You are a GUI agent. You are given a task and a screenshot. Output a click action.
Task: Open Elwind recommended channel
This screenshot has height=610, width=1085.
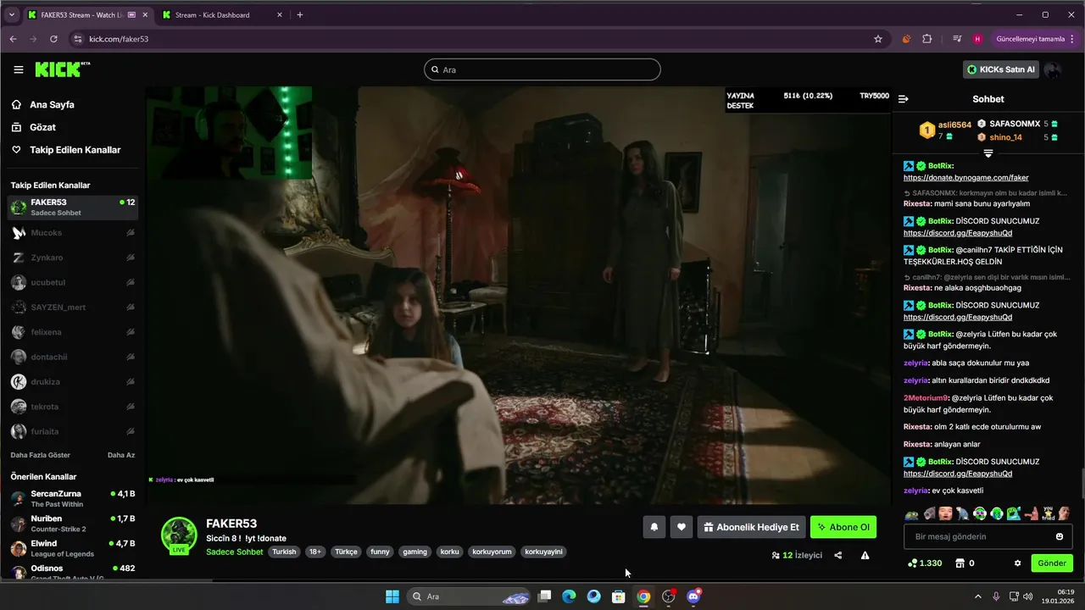(72, 548)
